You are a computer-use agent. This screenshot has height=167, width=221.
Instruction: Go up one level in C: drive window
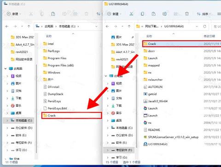click(29, 26)
